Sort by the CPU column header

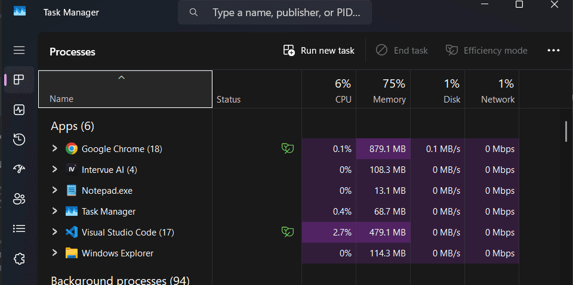(329, 89)
